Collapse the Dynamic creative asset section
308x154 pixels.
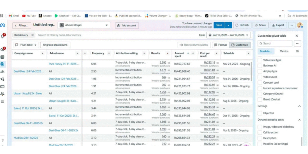point(299,120)
